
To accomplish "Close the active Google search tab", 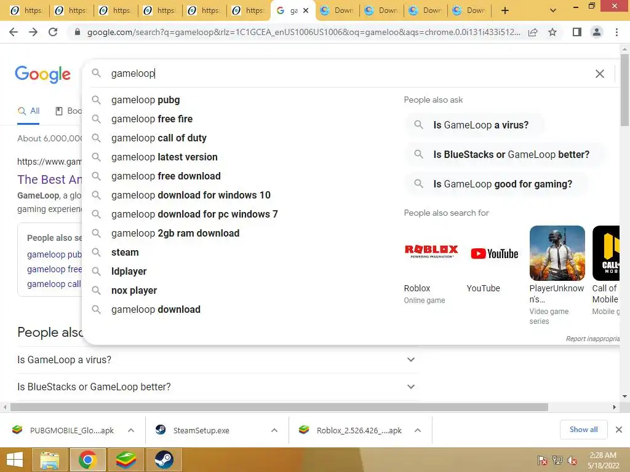I will tap(306, 11).
